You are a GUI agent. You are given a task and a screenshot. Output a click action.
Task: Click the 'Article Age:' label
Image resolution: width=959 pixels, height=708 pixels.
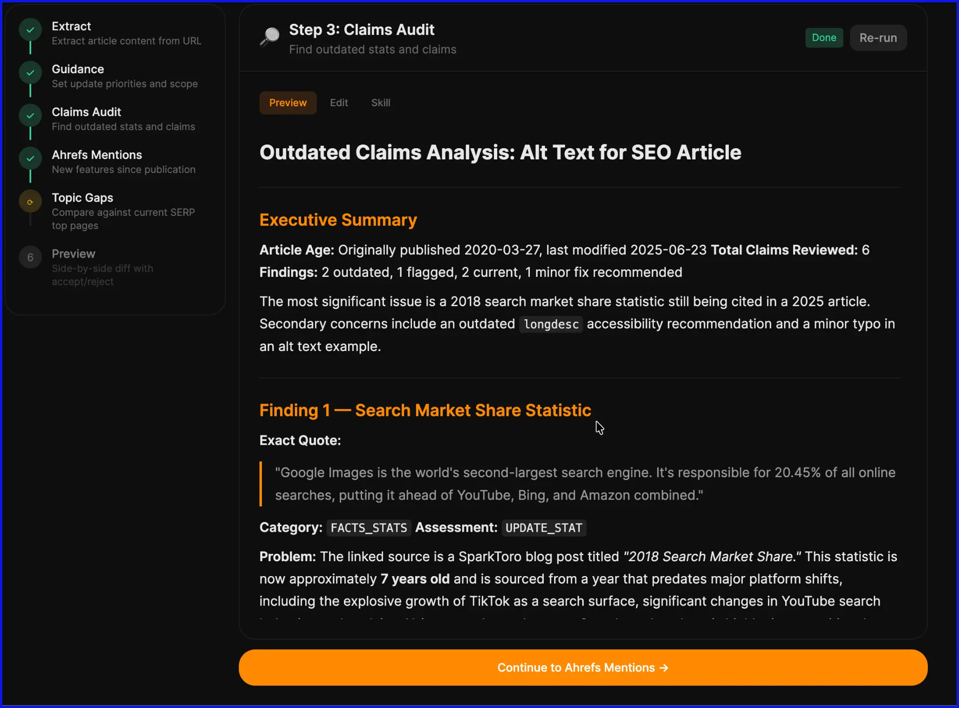click(297, 250)
